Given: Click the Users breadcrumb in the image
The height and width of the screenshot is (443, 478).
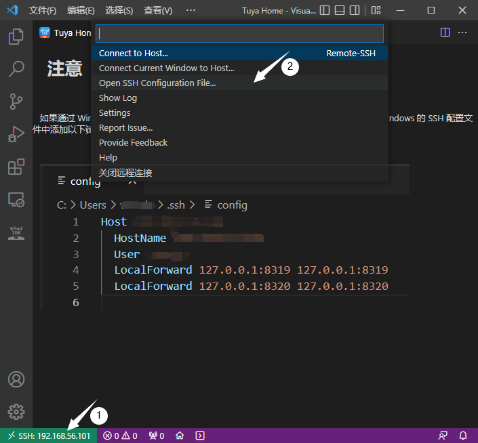Looking at the screenshot, I should (x=93, y=205).
